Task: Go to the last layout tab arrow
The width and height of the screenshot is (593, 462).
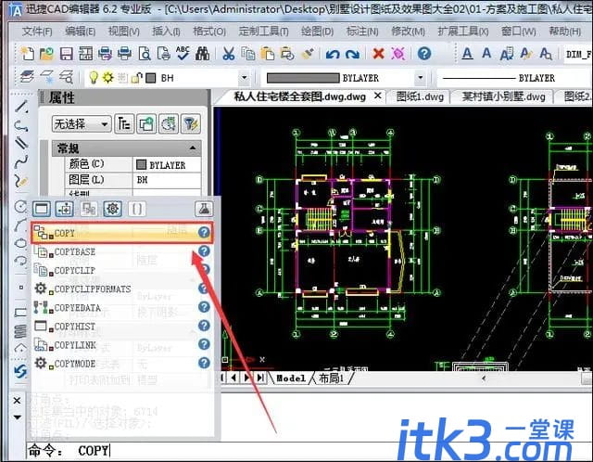Action: (x=260, y=378)
